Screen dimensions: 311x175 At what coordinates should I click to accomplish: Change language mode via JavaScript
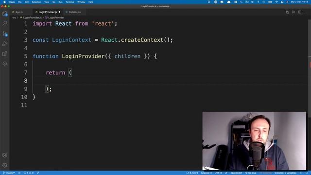coord(236,173)
